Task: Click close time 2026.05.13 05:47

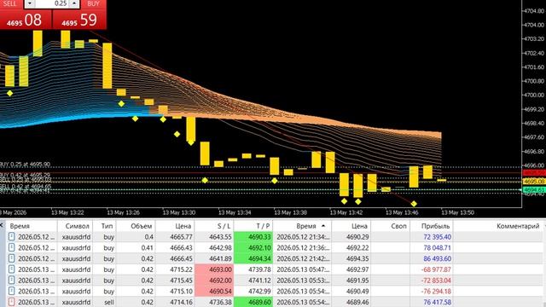Action: [302, 269]
